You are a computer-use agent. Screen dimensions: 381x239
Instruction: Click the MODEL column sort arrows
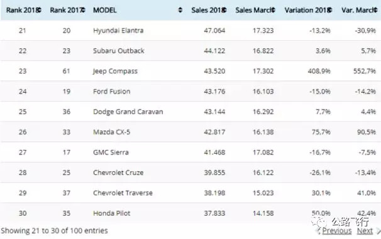click(x=180, y=10)
